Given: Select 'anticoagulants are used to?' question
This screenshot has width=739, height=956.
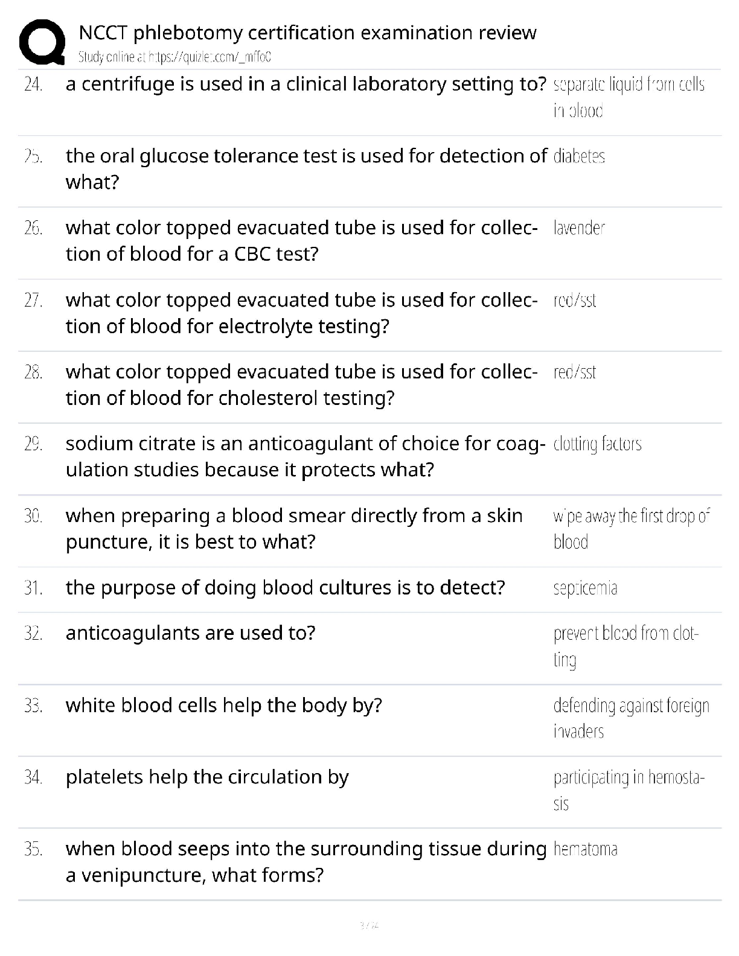Looking at the screenshot, I should (x=190, y=633).
